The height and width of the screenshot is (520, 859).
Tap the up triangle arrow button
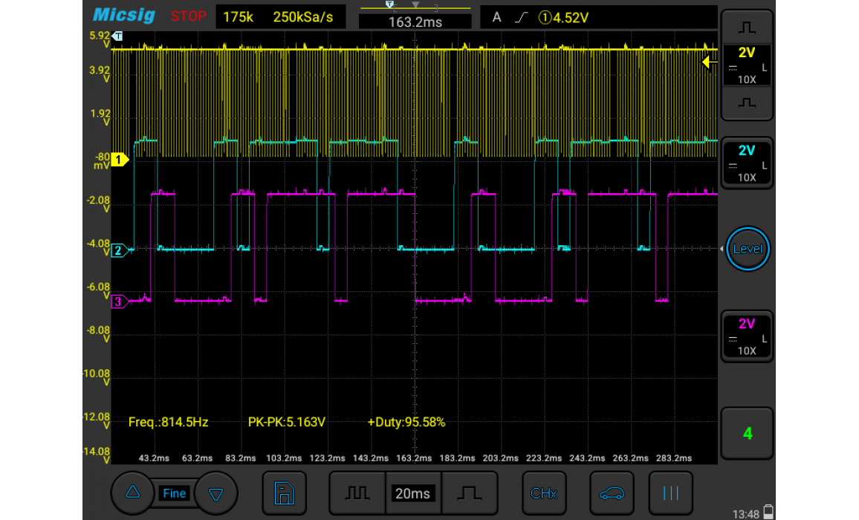133,493
